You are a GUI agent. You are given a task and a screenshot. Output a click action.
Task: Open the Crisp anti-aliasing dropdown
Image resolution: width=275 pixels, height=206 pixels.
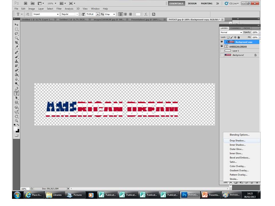click(x=114, y=14)
